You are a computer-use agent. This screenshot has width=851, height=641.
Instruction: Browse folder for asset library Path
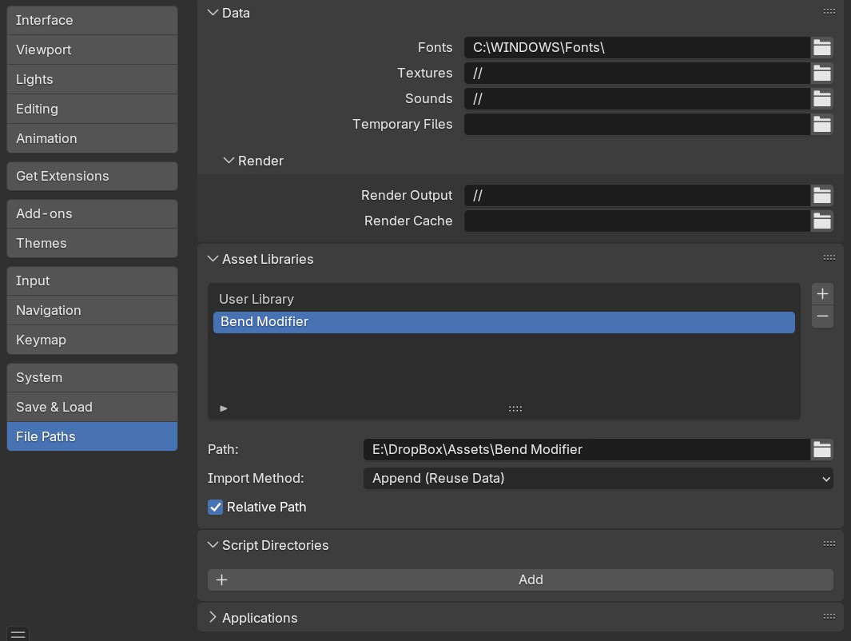point(821,449)
